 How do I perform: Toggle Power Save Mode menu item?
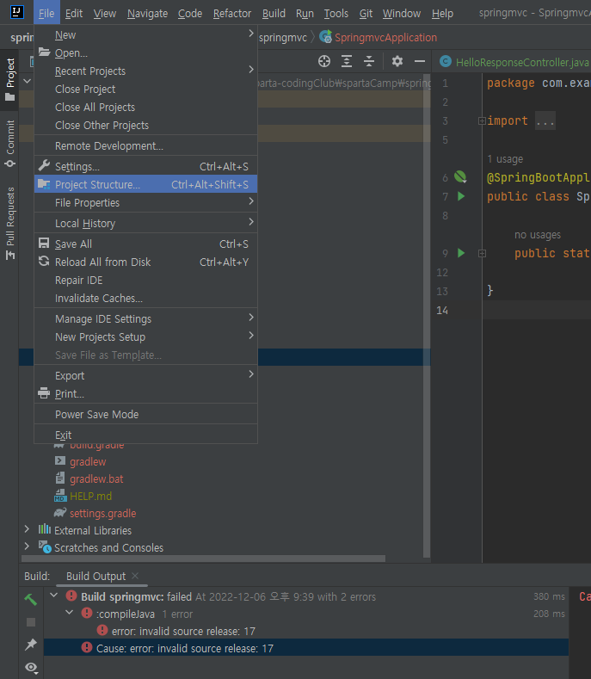click(x=145, y=414)
